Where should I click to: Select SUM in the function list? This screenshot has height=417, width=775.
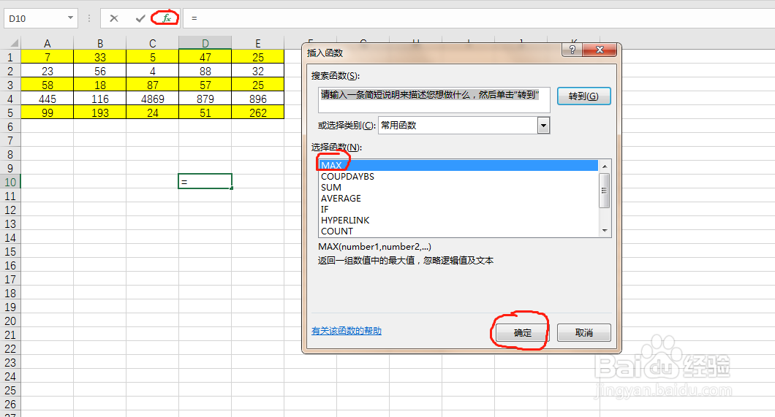coord(458,187)
